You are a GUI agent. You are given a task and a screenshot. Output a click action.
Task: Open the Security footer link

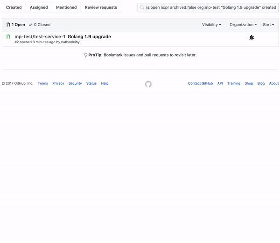click(75, 83)
